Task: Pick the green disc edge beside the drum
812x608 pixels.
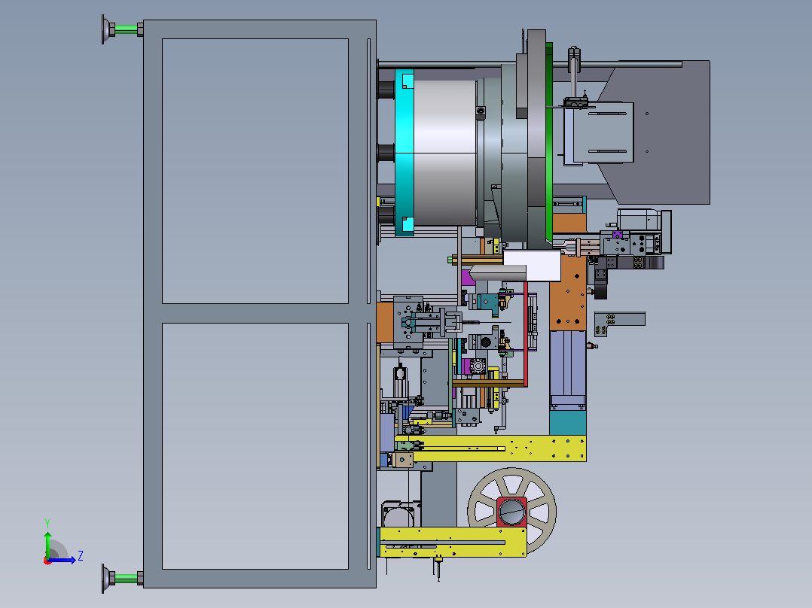Action: coord(549,142)
